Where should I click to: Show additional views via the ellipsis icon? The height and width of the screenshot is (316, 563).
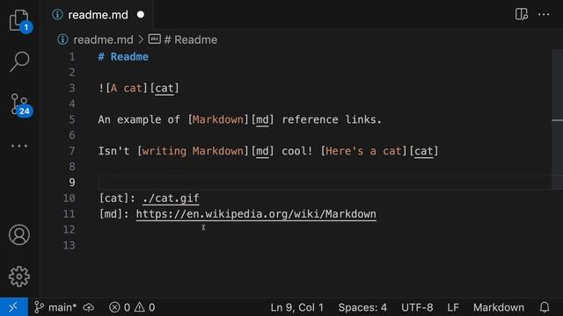point(19,146)
